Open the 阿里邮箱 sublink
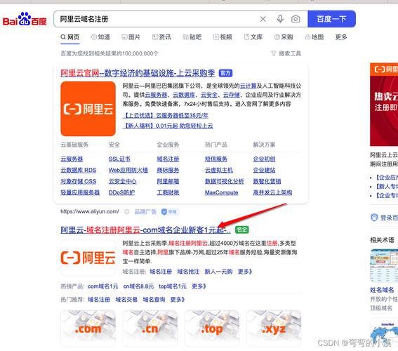 tap(168, 181)
